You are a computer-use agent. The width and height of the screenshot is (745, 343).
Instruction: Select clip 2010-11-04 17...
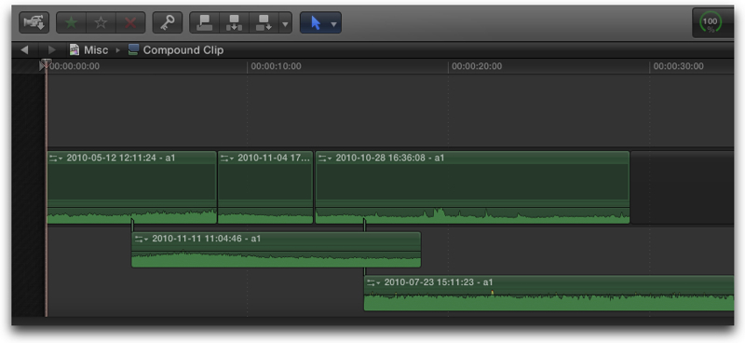pyautogui.click(x=265, y=187)
